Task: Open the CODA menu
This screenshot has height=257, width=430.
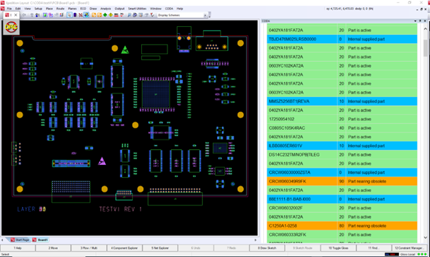Action: (169, 8)
